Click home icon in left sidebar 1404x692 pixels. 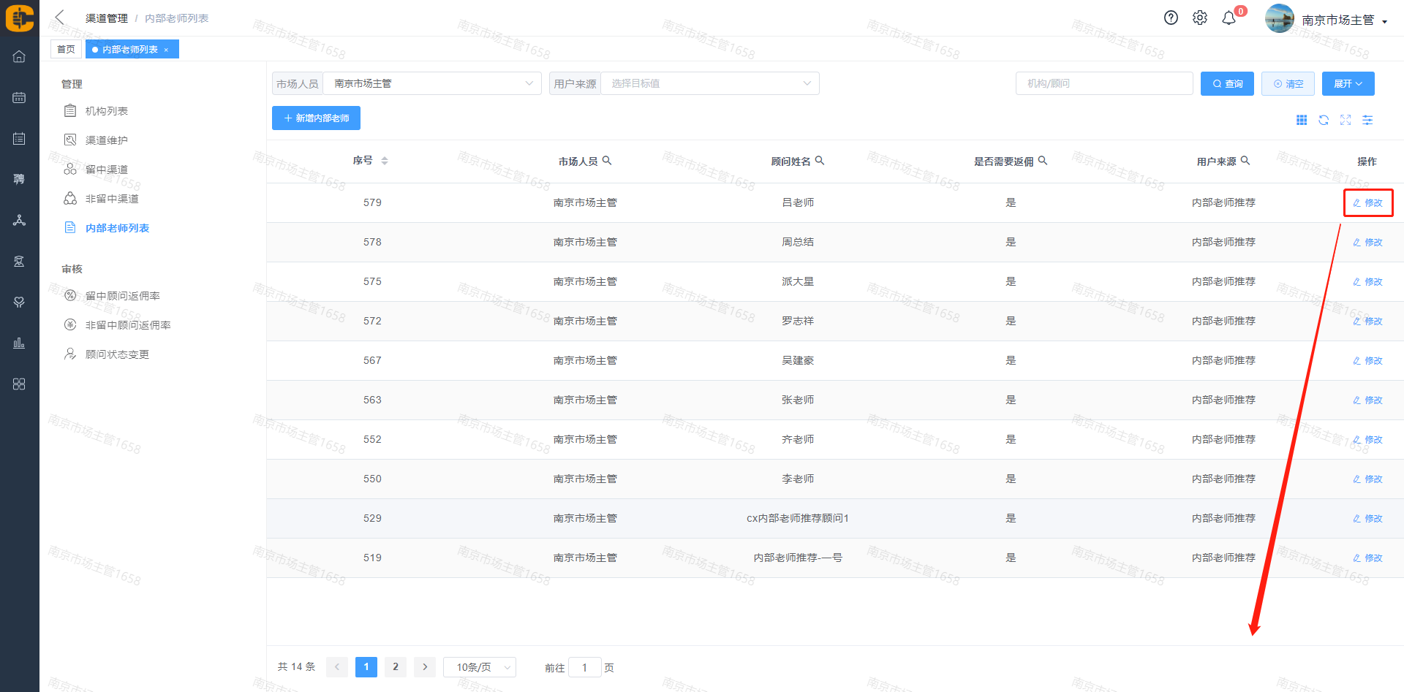[x=19, y=56]
